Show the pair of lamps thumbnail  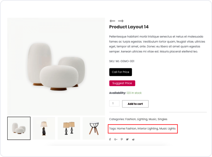(69, 128)
